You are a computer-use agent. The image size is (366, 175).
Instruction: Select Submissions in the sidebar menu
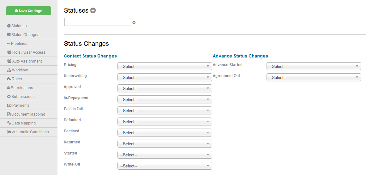click(28, 97)
